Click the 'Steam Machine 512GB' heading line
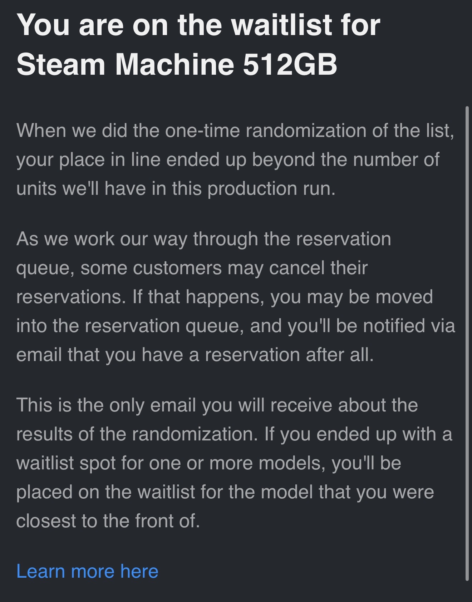The height and width of the screenshot is (602, 472). click(177, 65)
